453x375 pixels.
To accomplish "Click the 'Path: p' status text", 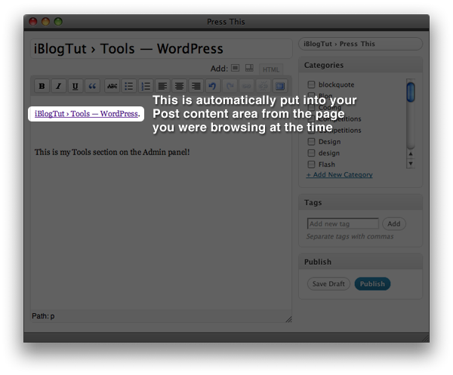I will [43, 316].
